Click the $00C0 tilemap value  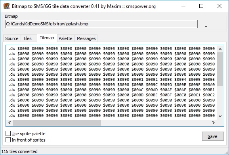[180, 95]
